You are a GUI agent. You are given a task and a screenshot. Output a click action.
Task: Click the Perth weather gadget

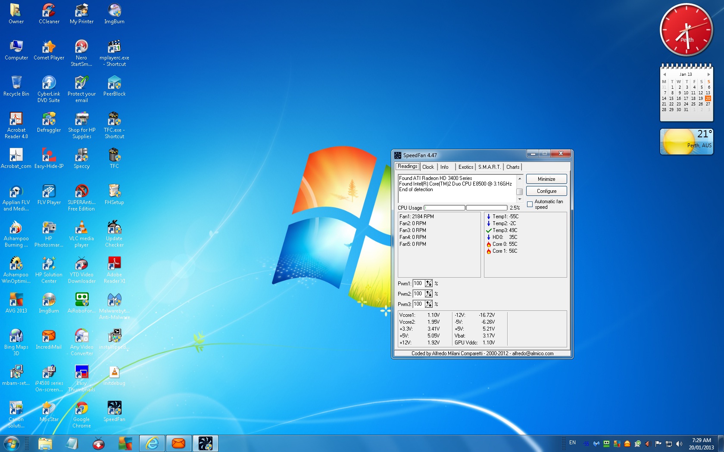(x=687, y=142)
